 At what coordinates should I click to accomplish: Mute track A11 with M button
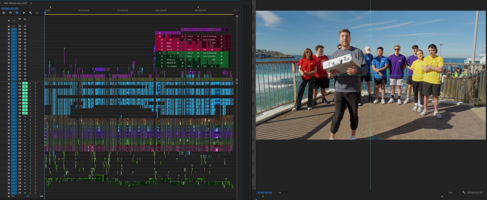coord(25,117)
